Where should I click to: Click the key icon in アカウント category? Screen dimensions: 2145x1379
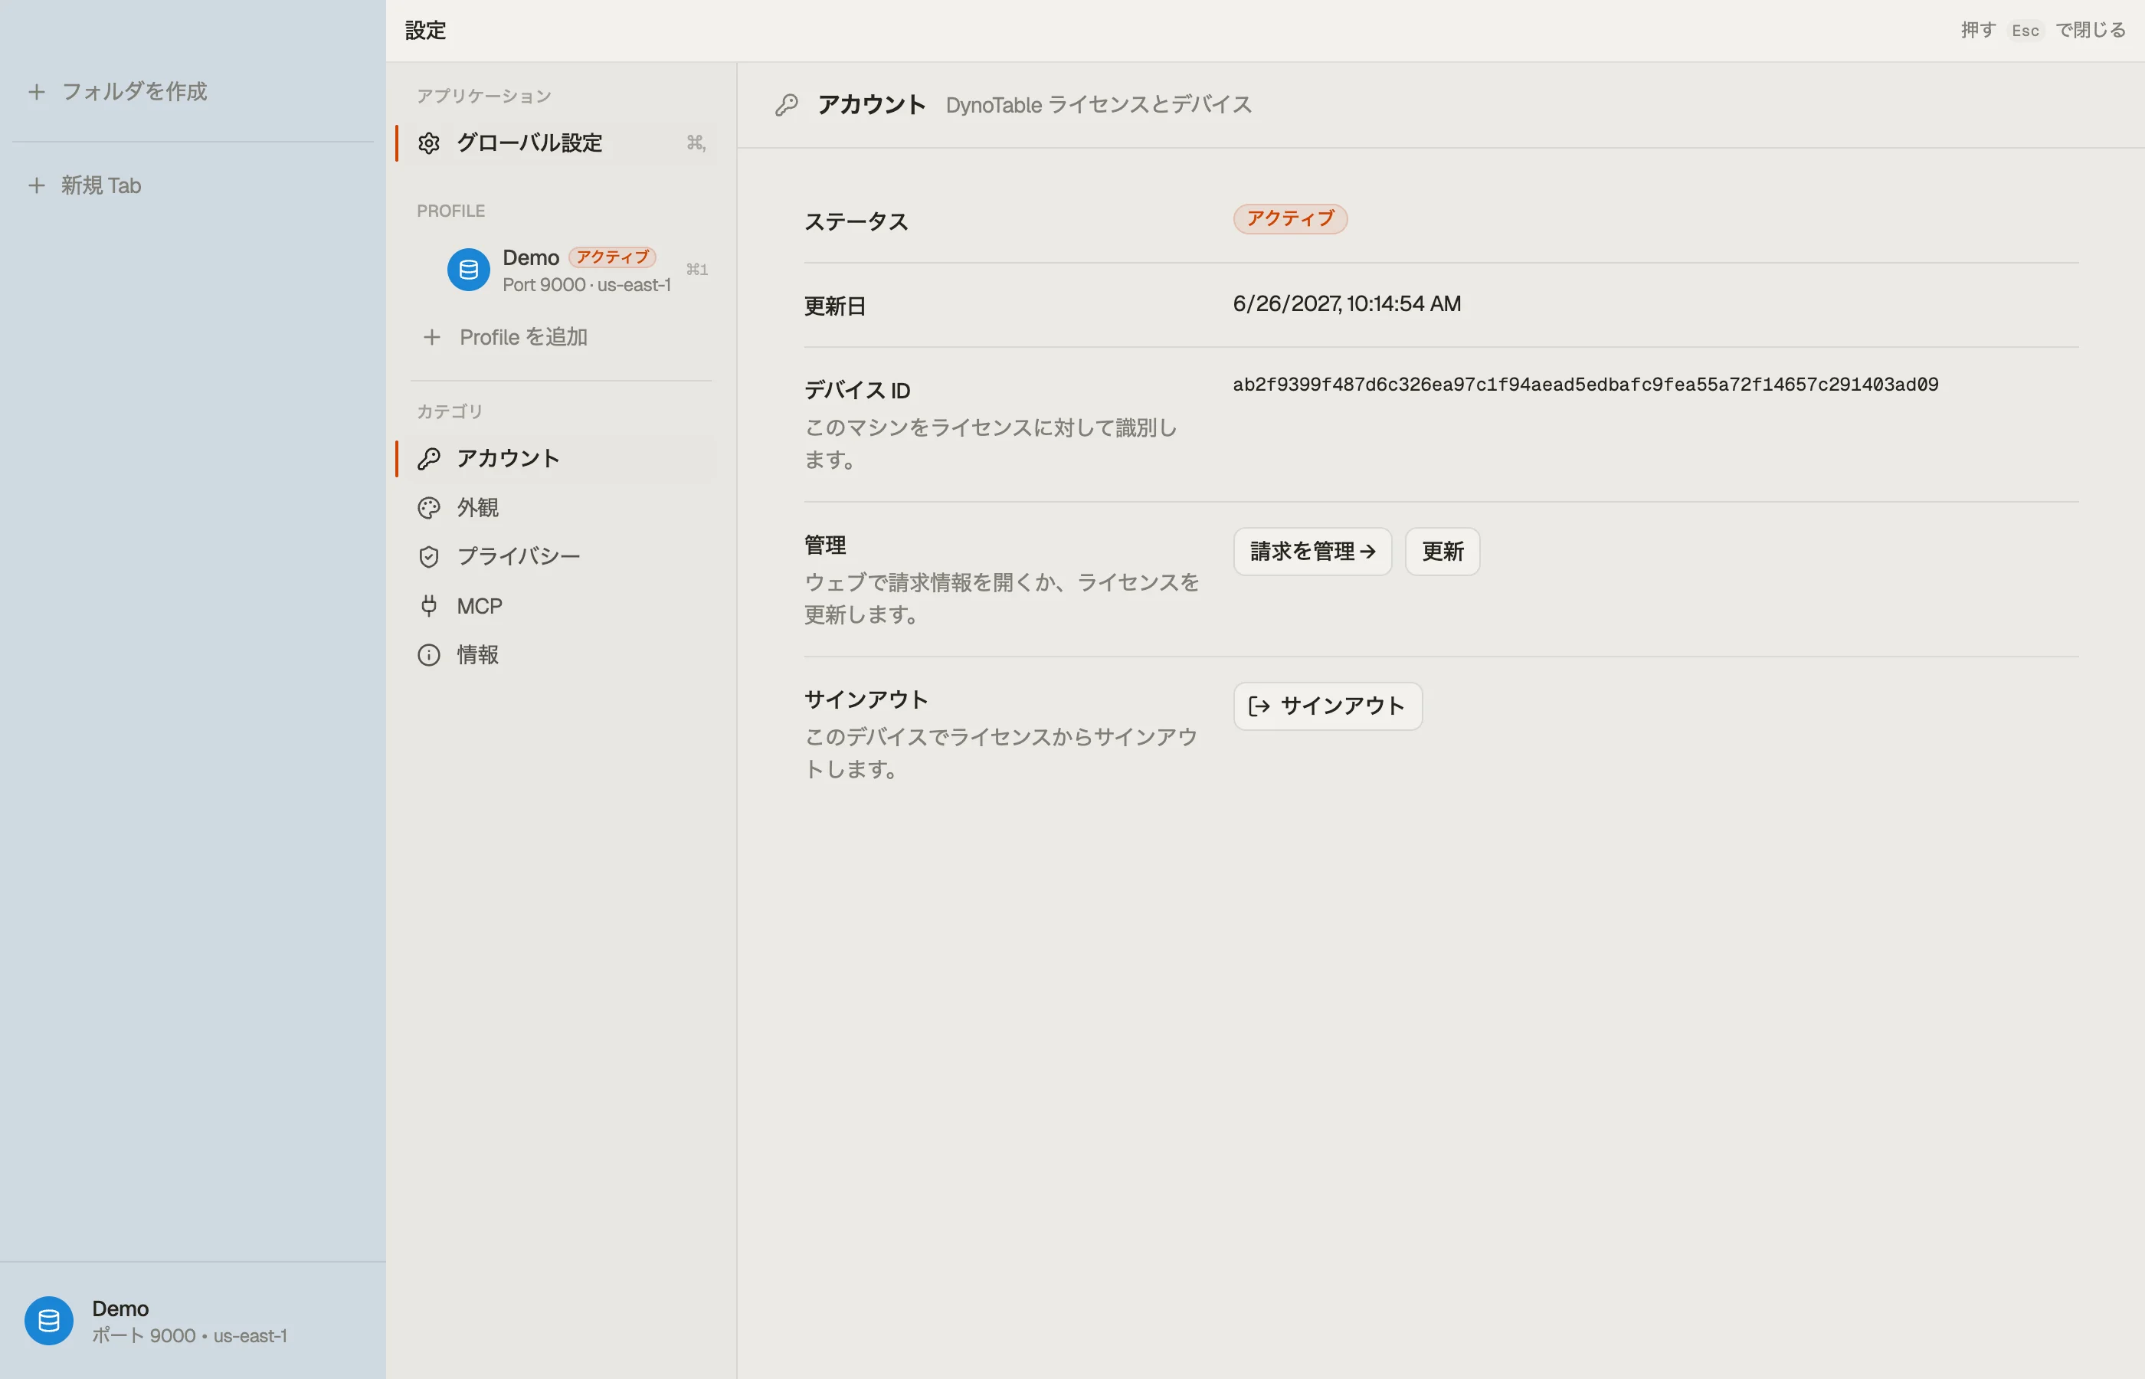point(429,458)
